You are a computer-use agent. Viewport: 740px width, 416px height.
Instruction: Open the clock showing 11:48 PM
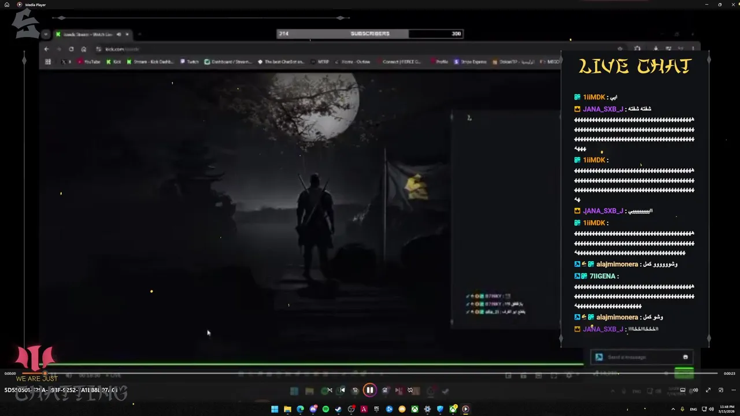(727, 409)
